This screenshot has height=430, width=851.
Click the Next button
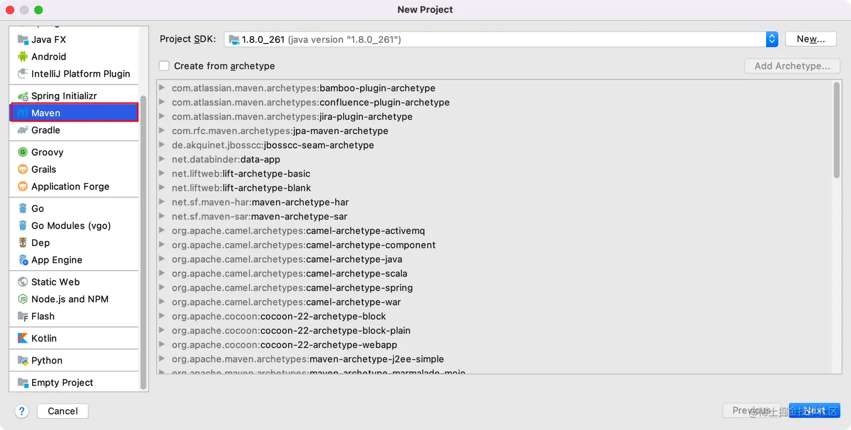coord(814,410)
